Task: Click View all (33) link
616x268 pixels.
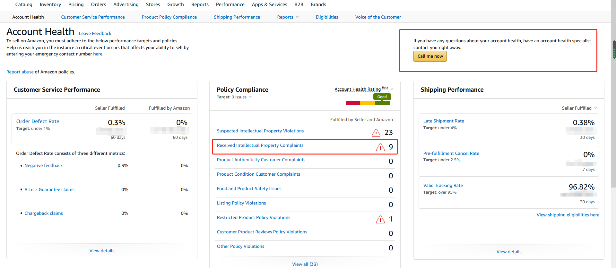Action: click(x=305, y=264)
